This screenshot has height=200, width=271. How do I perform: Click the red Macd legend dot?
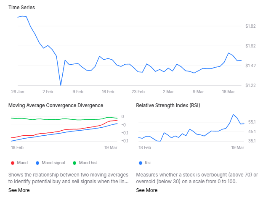12,163
